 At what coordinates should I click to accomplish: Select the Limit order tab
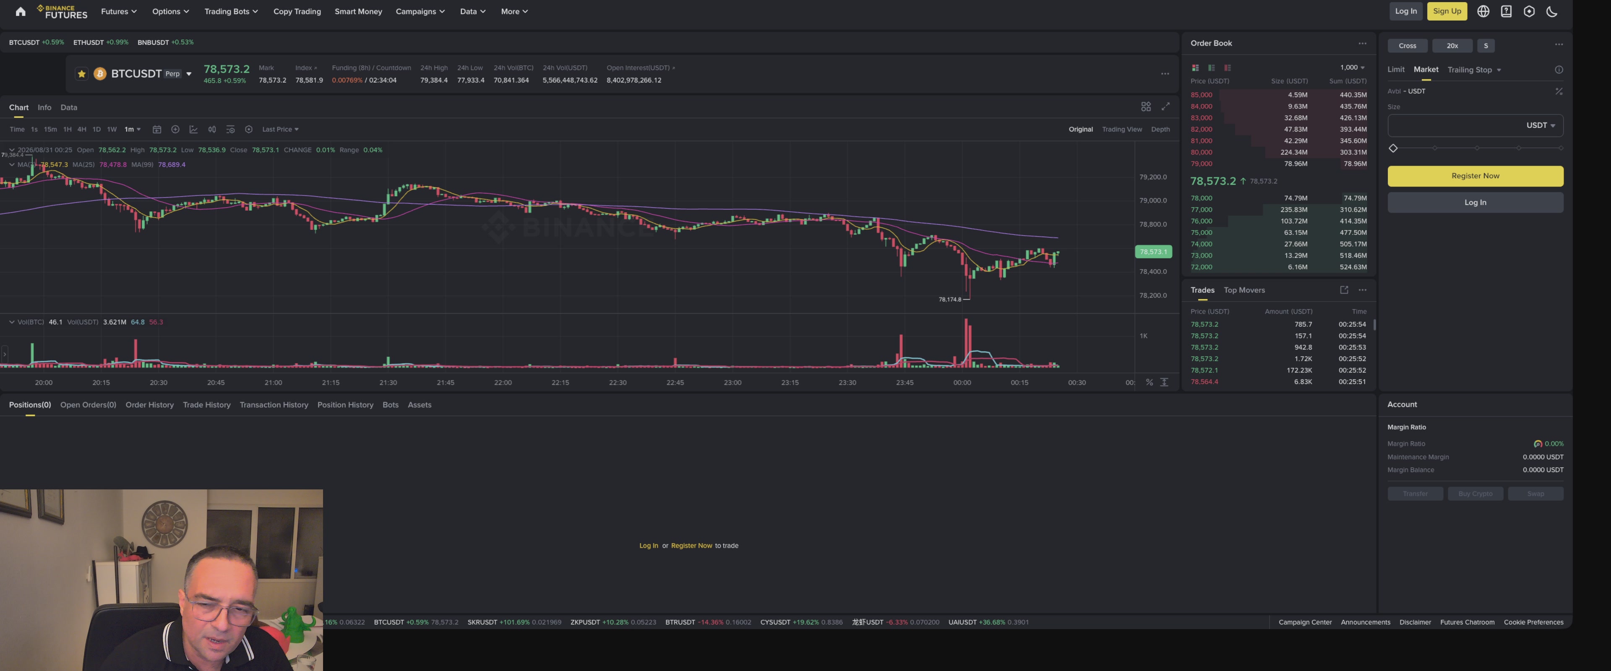[x=1395, y=70]
